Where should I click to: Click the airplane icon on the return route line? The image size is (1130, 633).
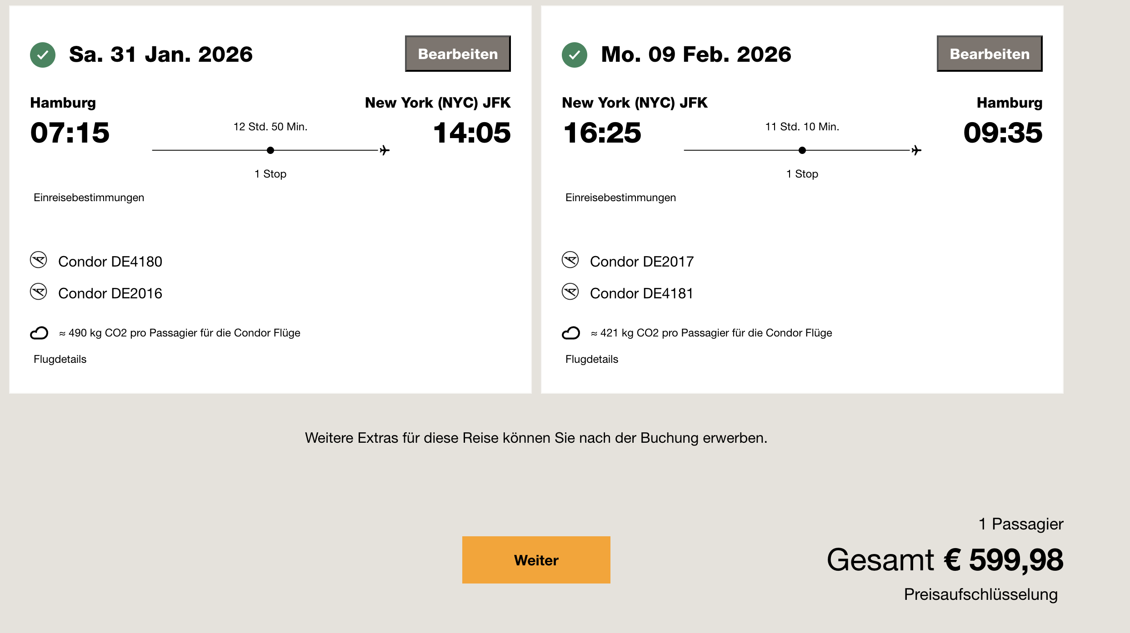coord(916,150)
